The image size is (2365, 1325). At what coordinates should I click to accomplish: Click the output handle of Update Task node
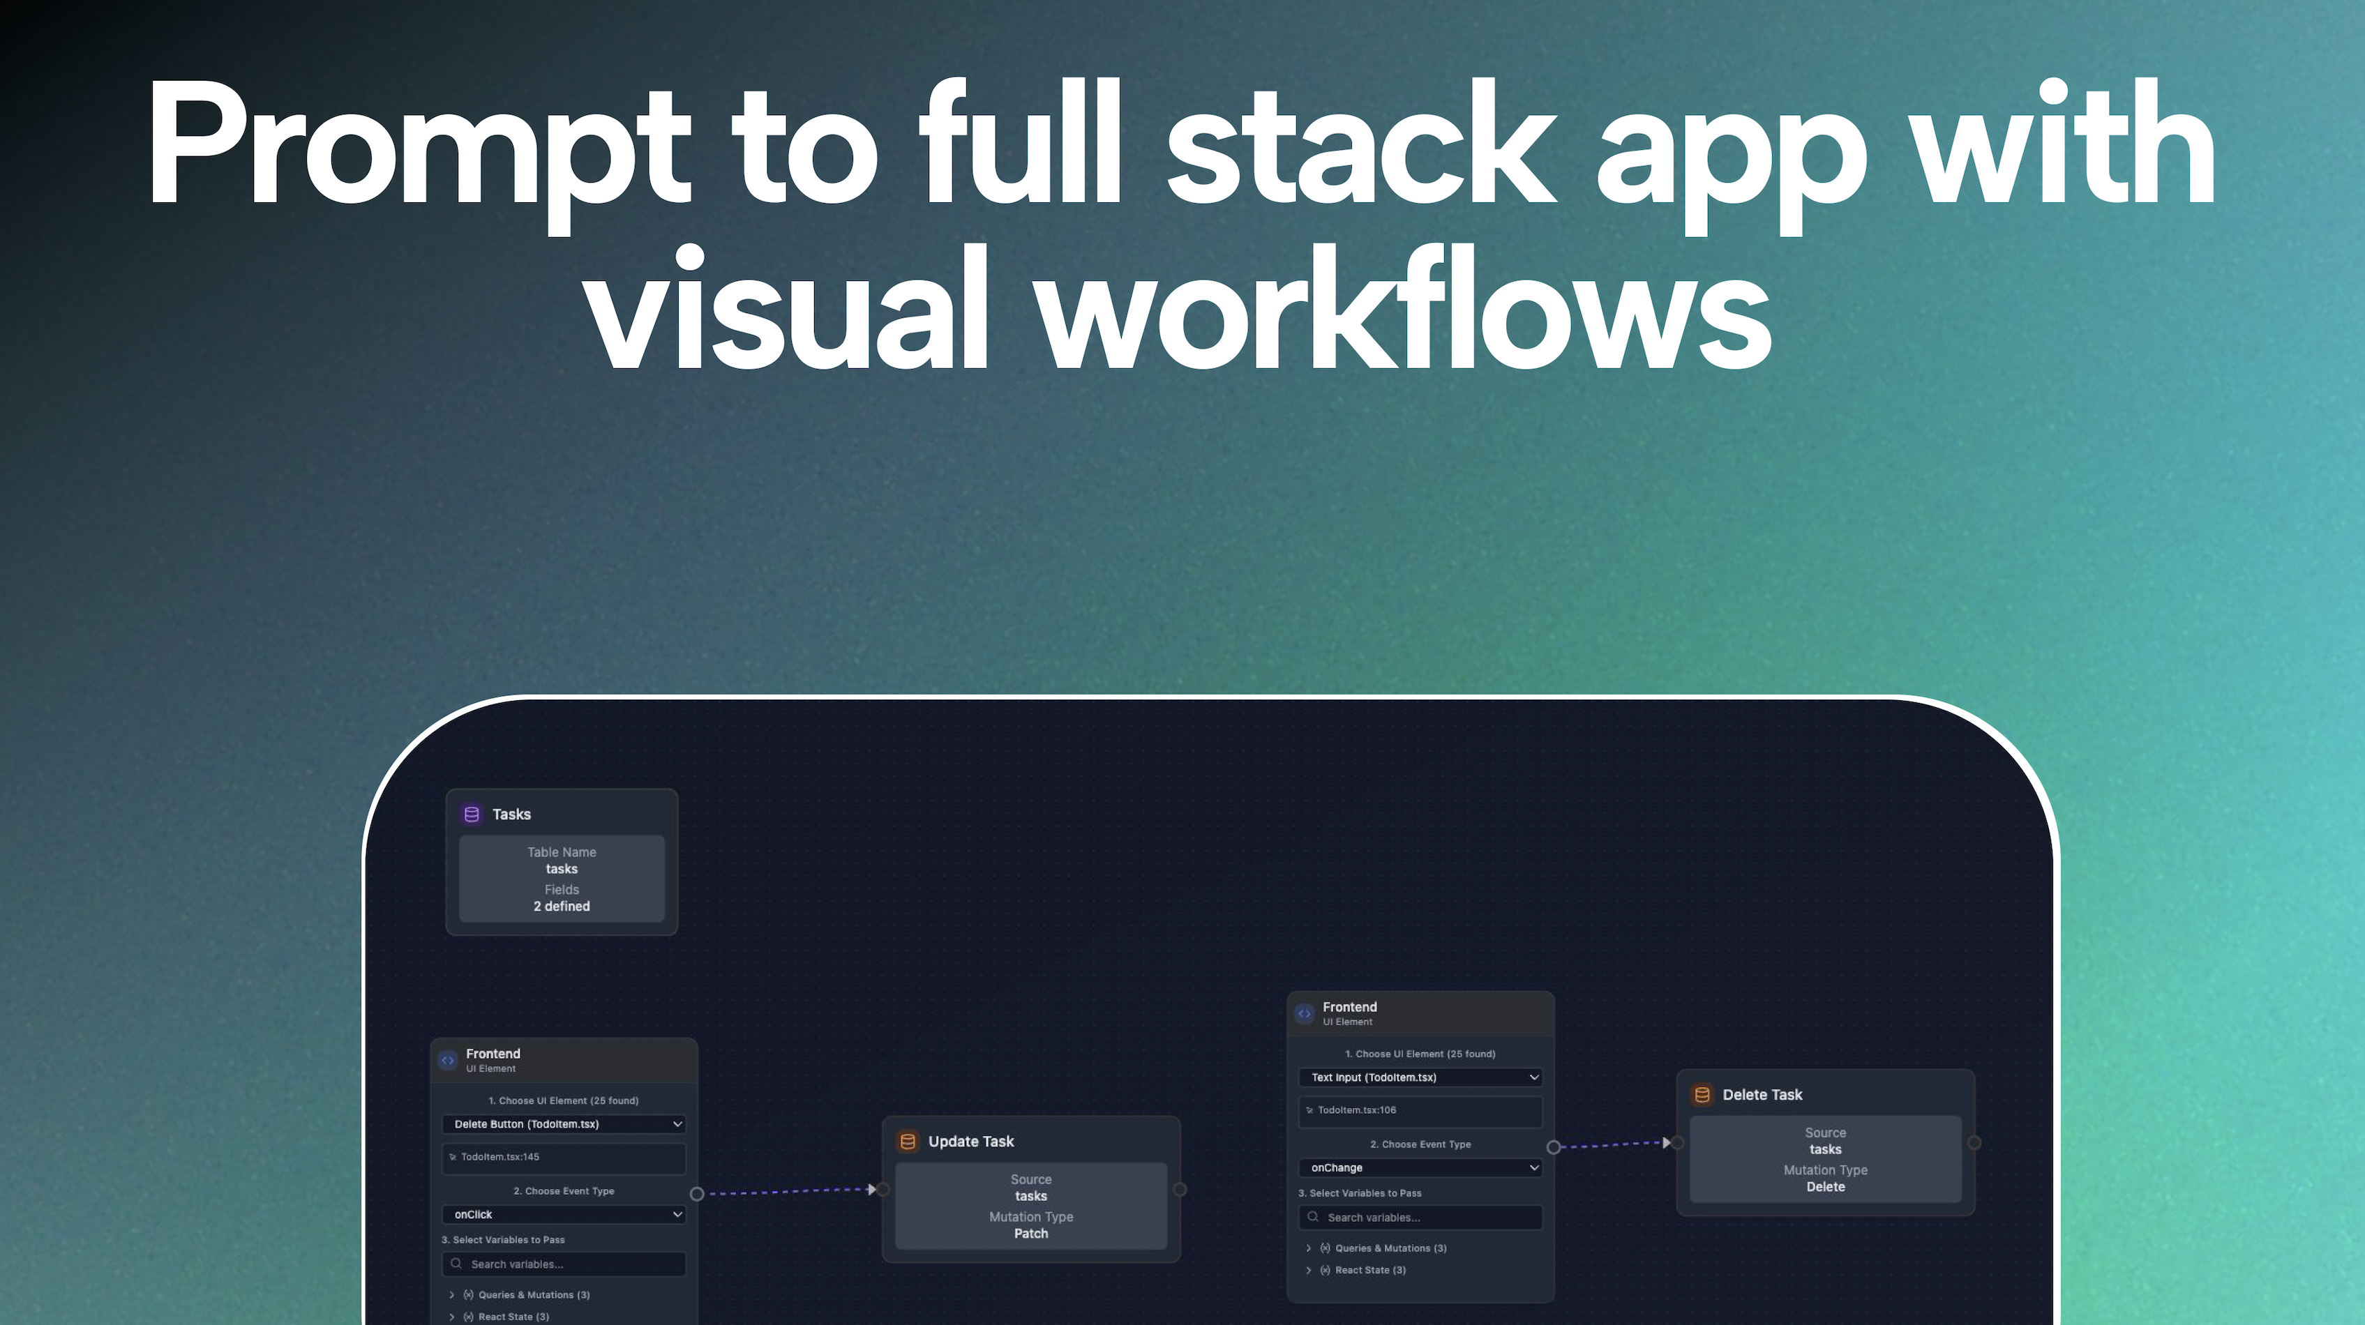[x=1180, y=1189]
